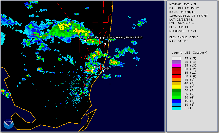219x133 pixels.
Task: Select the 15 dBZ blue swatch
Action: coord(176,101)
